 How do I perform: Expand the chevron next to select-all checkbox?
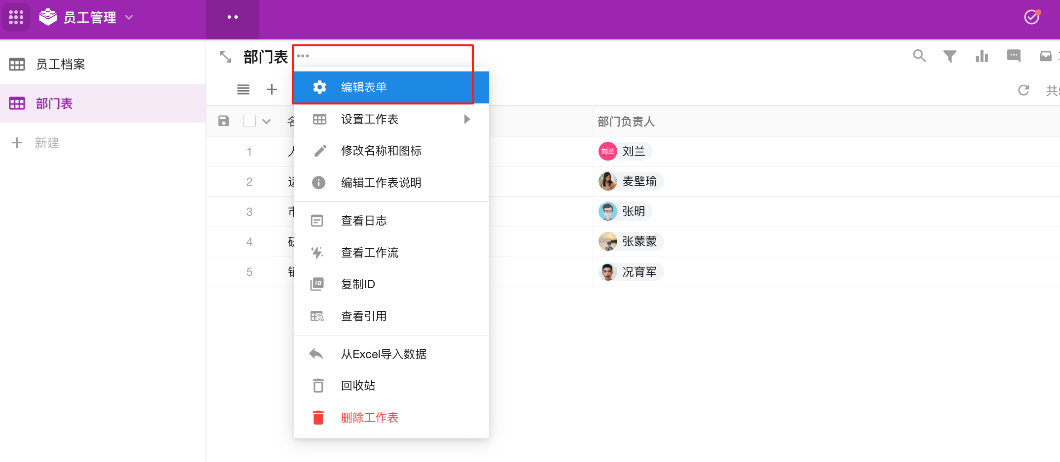click(x=266, y=122)
